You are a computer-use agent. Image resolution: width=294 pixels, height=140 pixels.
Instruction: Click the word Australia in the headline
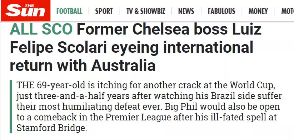[x=123, y=66]
